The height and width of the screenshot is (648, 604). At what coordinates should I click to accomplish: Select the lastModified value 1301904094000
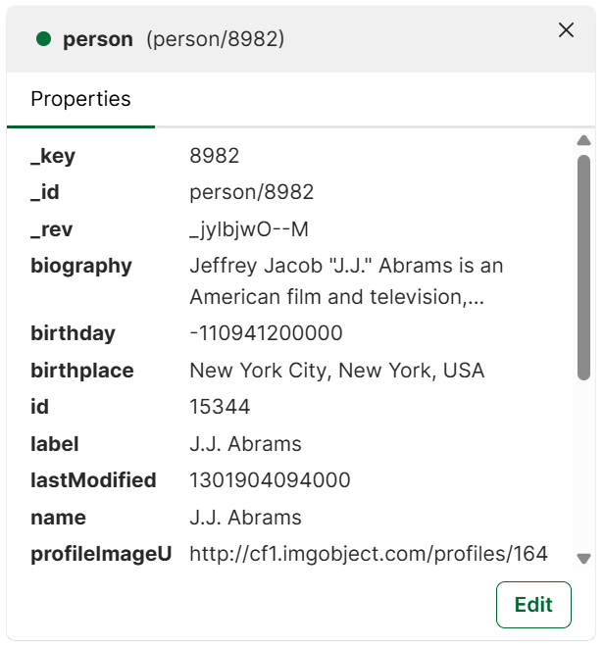pos(270,480)
